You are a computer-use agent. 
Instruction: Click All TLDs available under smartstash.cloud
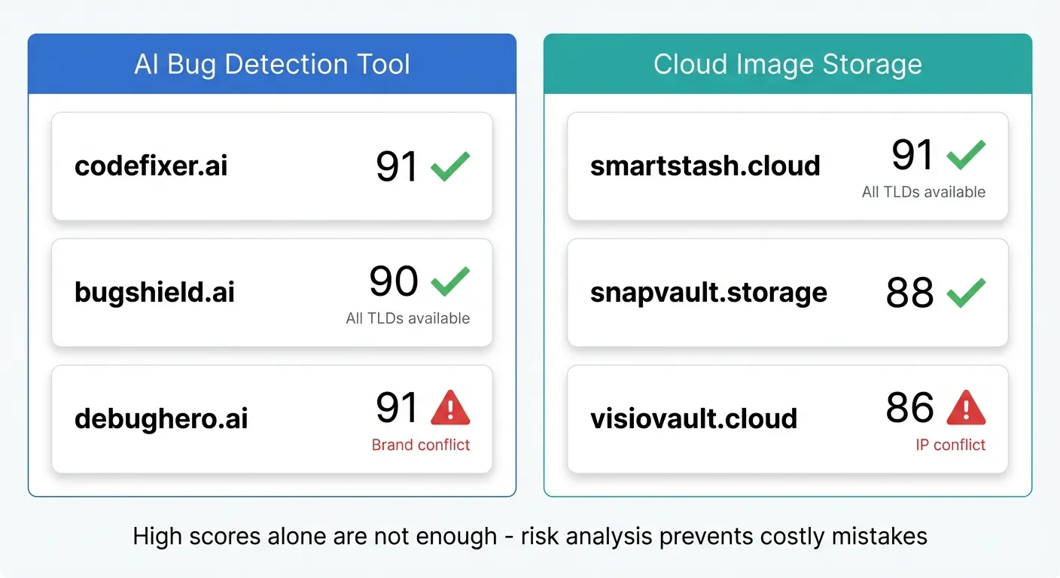point(924,192)
